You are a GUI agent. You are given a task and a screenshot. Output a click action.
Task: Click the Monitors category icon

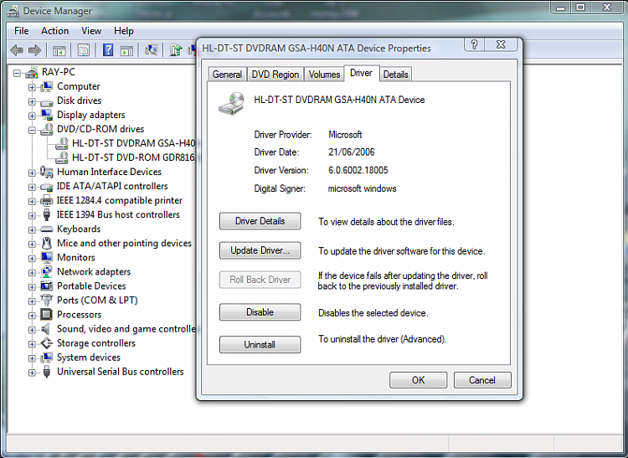click(46, 257)
